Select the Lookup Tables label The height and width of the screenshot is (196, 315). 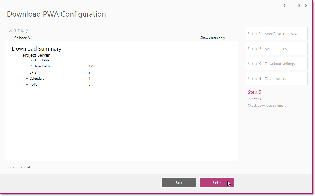pyautogui.click(x=40, y=60)
